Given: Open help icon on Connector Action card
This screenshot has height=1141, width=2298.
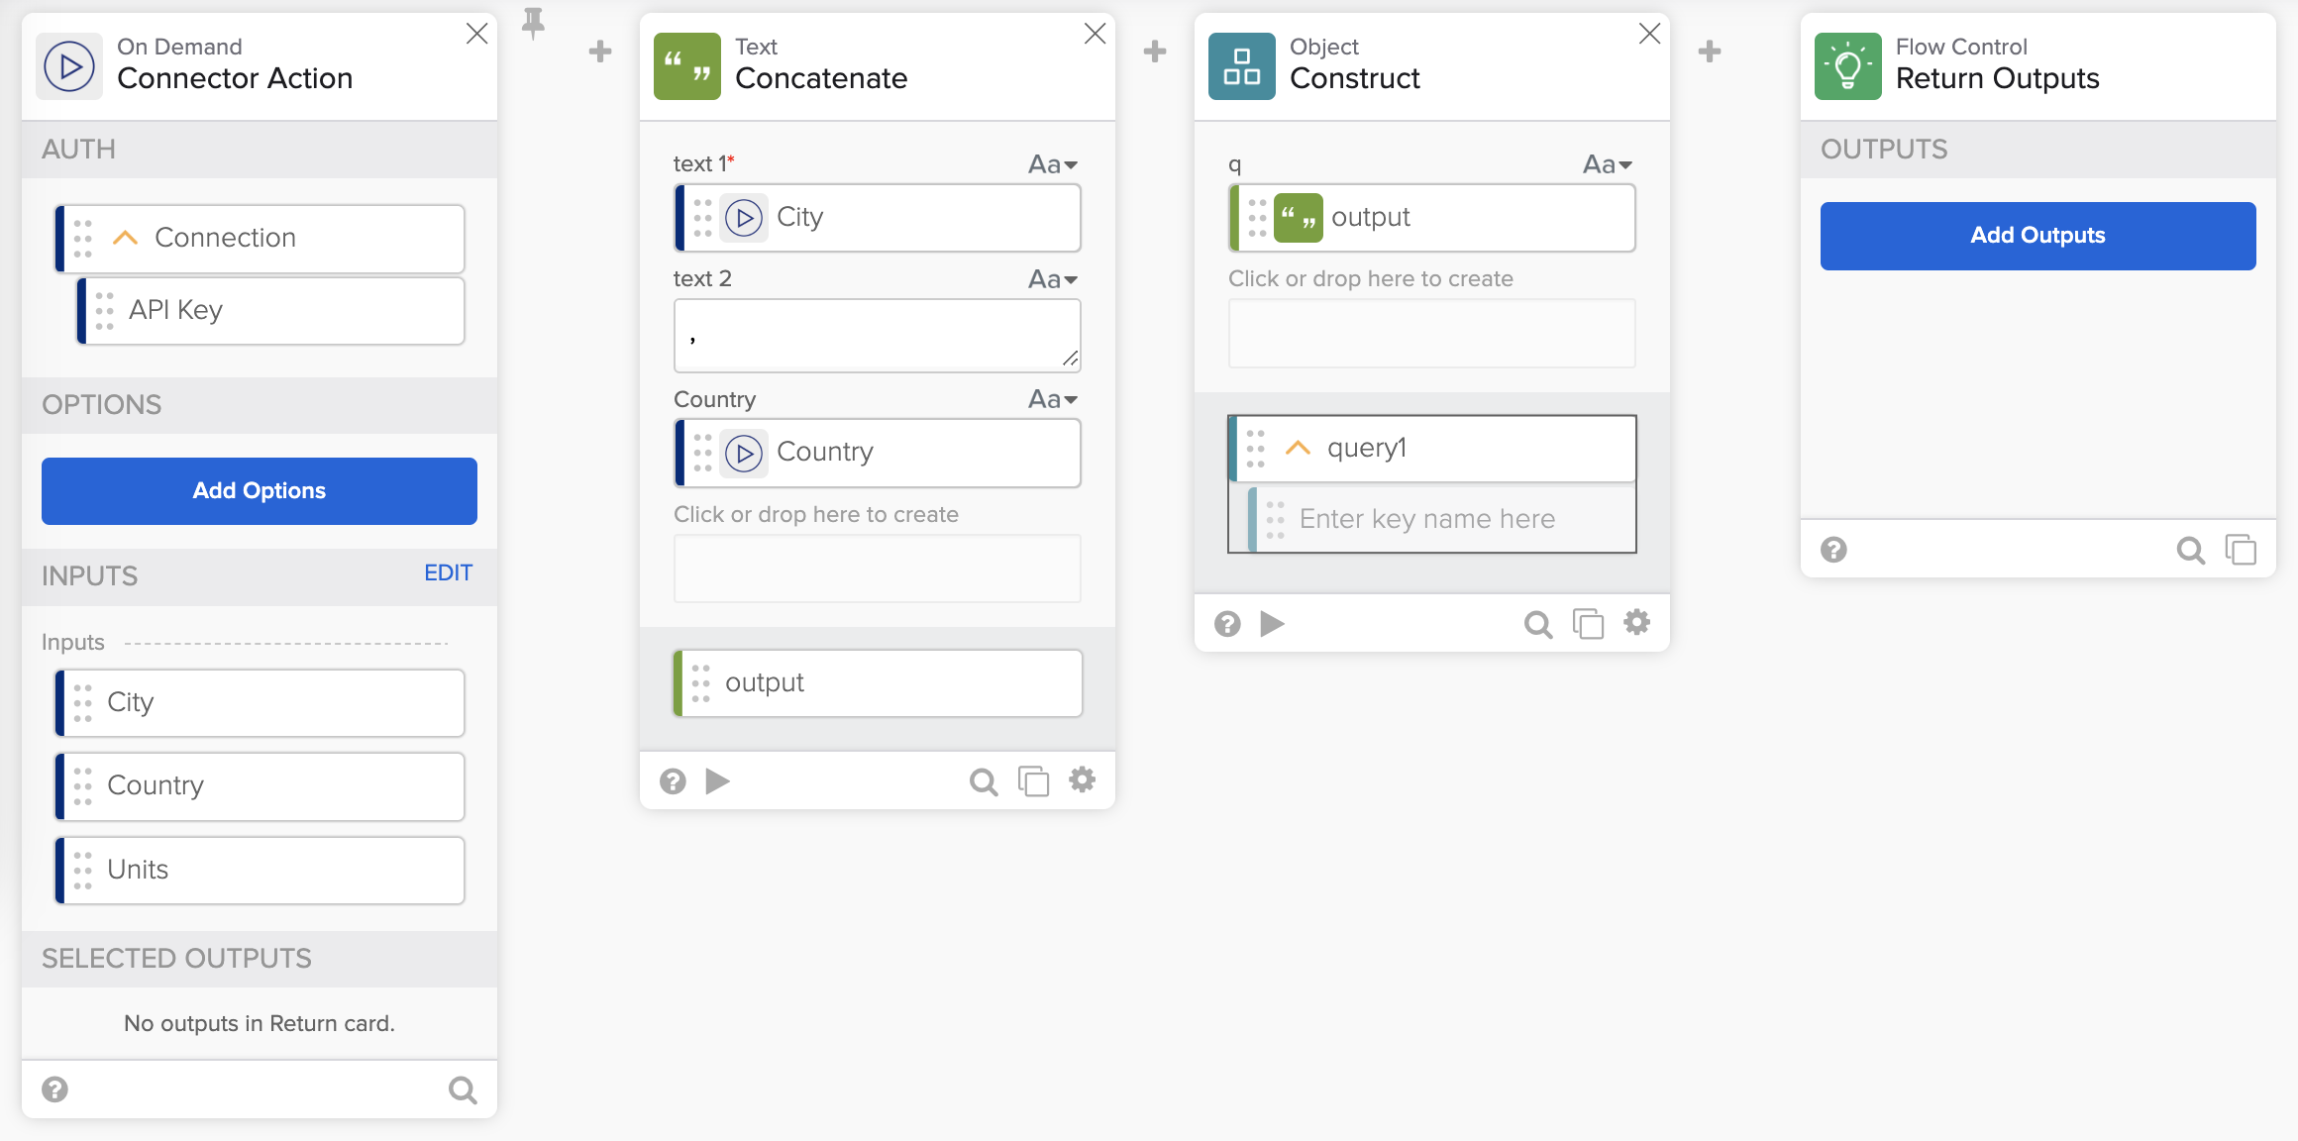Looking at the screenshot, I should [55, 1089].
